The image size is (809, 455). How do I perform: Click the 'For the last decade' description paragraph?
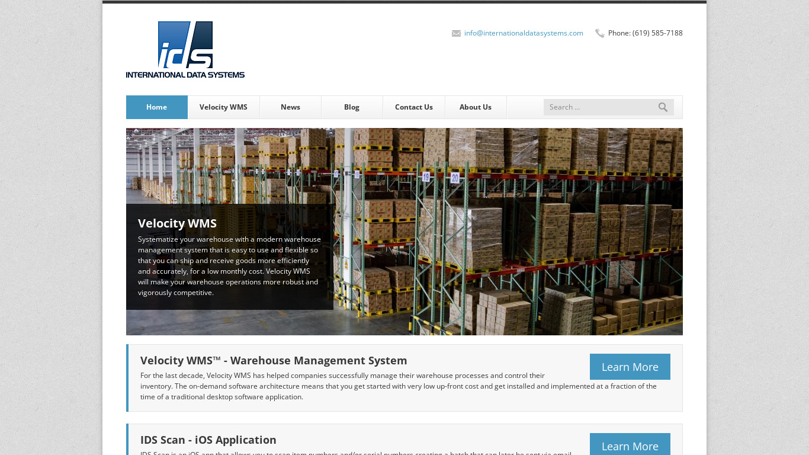[399, 386]
